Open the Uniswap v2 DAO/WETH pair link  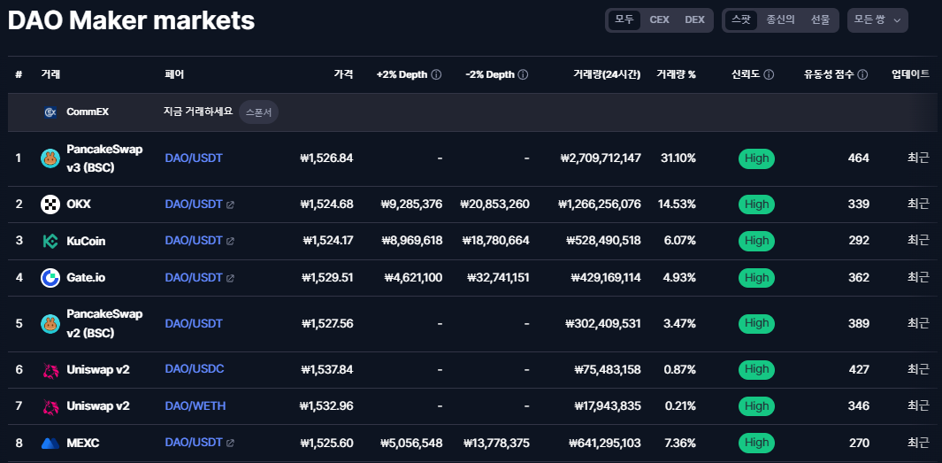(195, 406)
